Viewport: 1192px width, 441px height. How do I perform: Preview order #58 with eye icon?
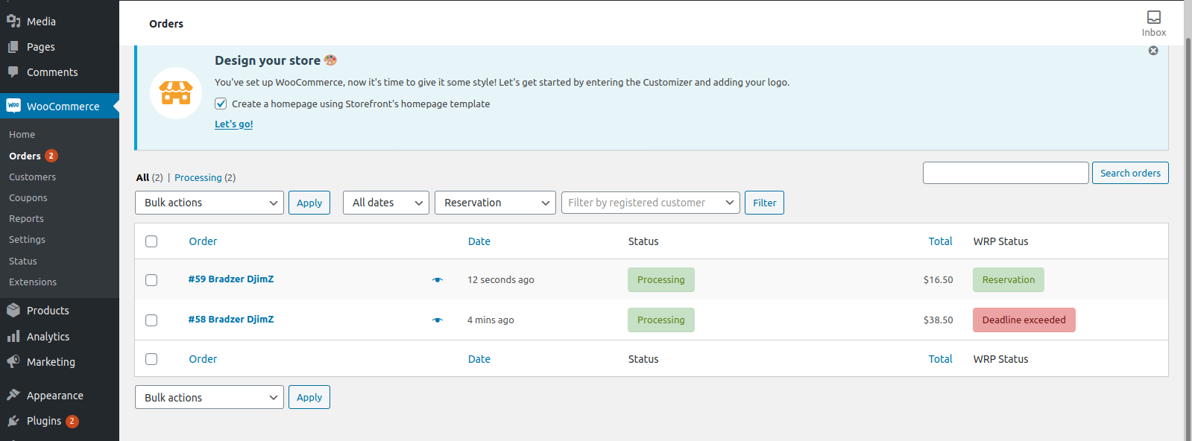click(x=438, y=320)
